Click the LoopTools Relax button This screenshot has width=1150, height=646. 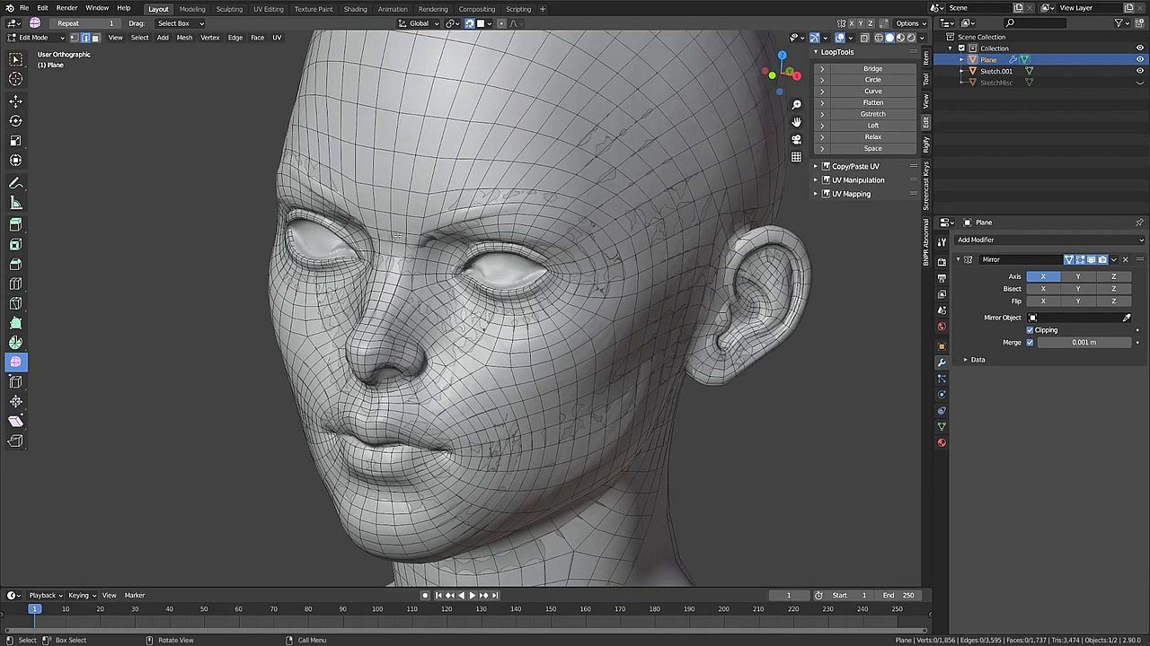tap(872, 136)
